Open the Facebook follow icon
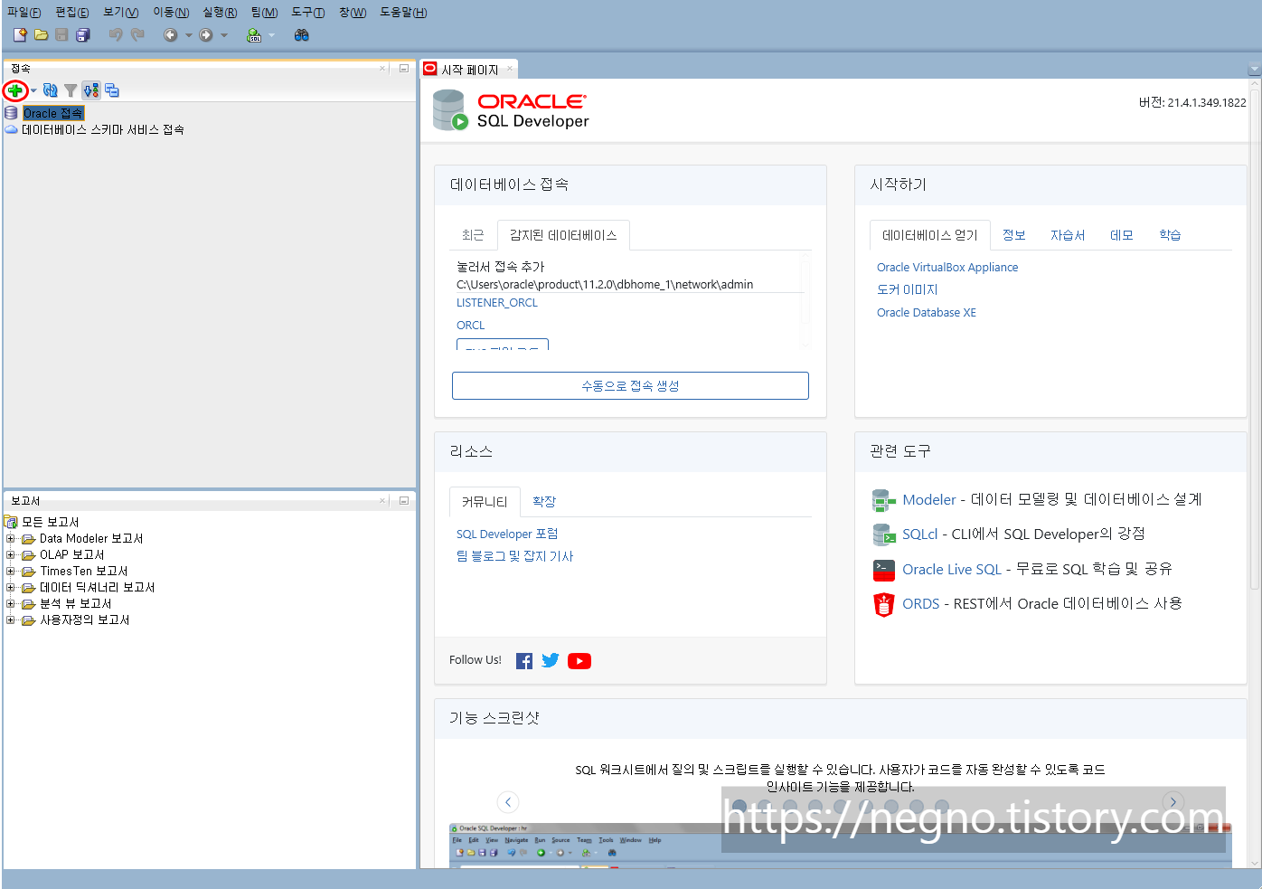 524,661
